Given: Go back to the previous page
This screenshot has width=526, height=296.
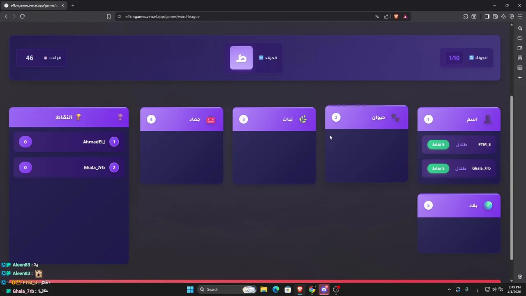Looking at the screenshot, I should (x=6, y=16).
